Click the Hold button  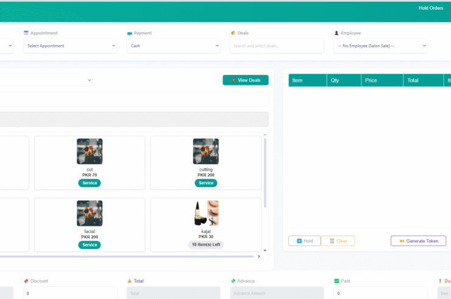(305, 241)
